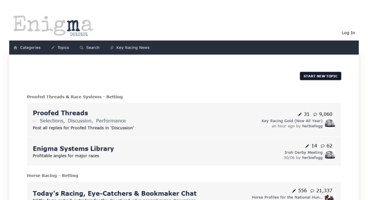The width and height of the screenshot is (368, 200).
Task: Open the Key Racing News menu item
Action: click(133, 48)
